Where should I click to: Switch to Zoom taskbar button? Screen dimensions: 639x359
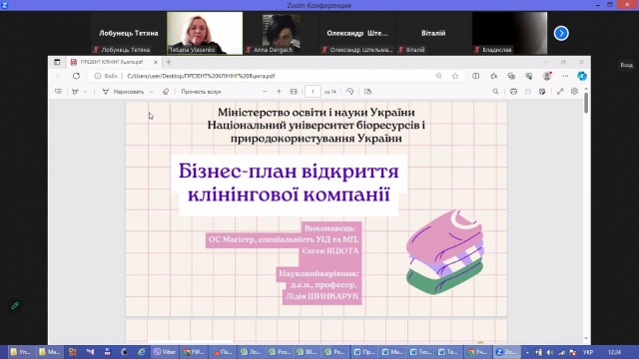506,352
